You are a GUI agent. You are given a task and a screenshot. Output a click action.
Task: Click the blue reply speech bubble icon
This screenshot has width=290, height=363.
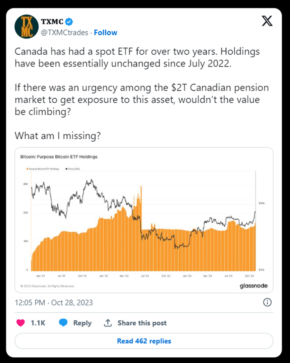63,323
